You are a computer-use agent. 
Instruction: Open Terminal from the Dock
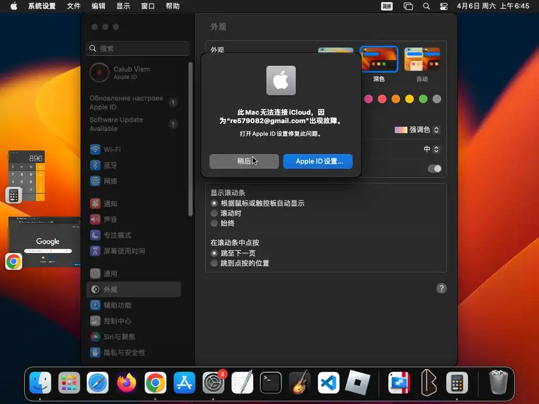[271, 383]
